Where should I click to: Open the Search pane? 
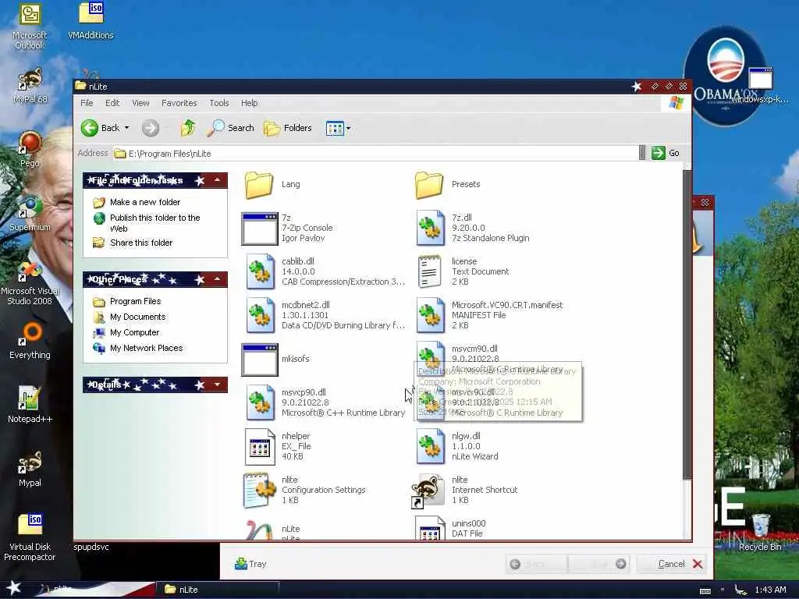coord(231,128)
